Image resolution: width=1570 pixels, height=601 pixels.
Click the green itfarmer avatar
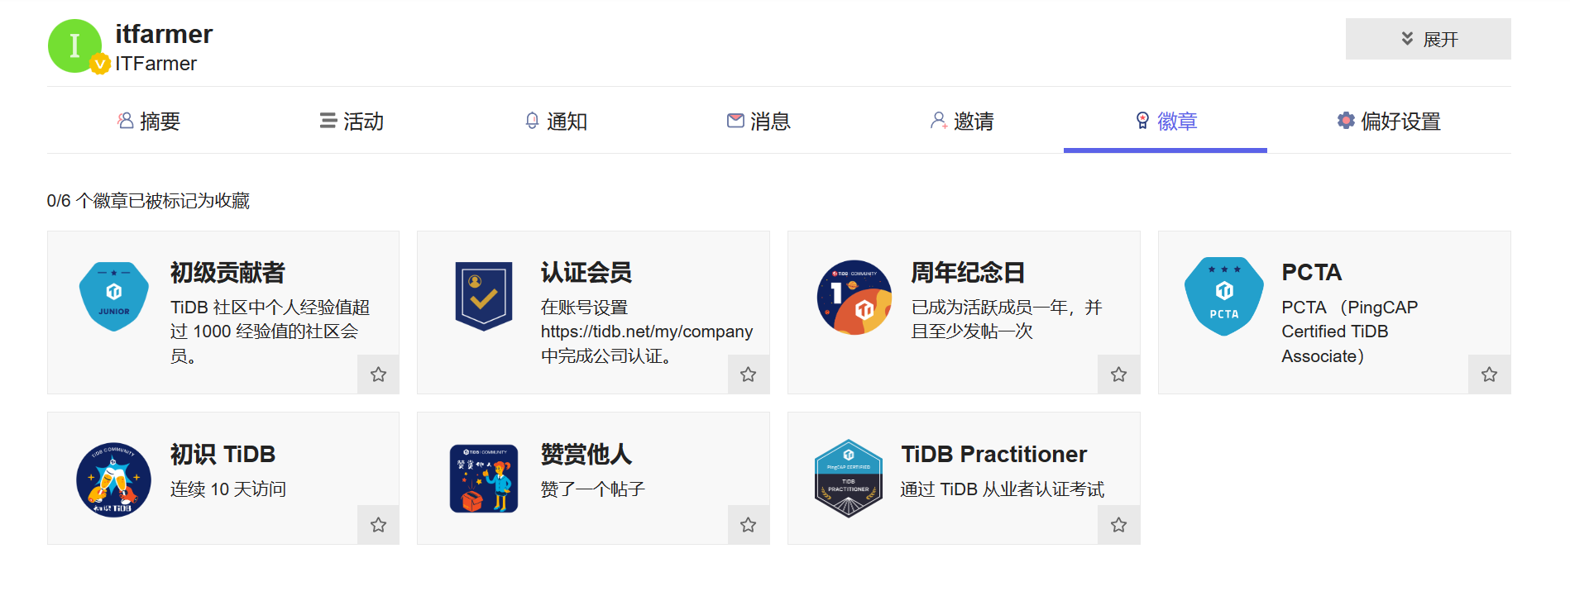(74, 46)
